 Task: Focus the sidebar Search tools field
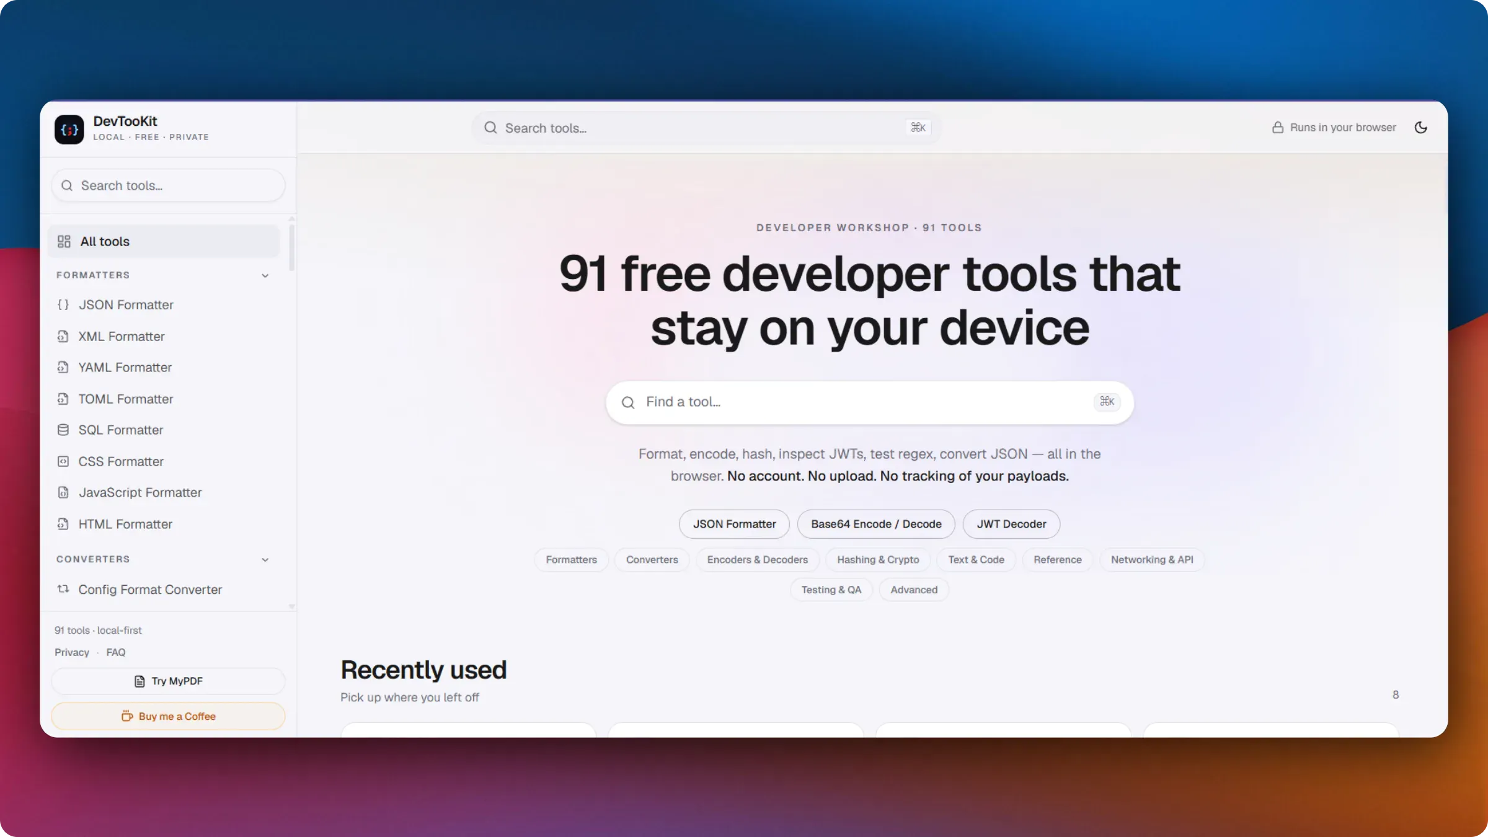[x=168, y=186]
